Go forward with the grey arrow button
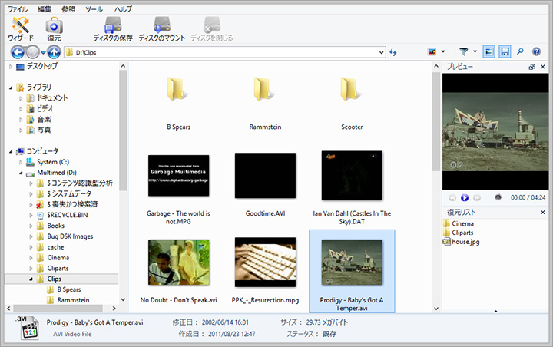 click(33, 52)
